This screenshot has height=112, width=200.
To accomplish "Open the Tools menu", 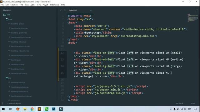I will pyautogui.click(x=39, y=5).
